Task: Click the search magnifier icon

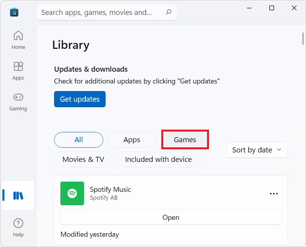Action: pyautogui.click(x=169, y=12)
